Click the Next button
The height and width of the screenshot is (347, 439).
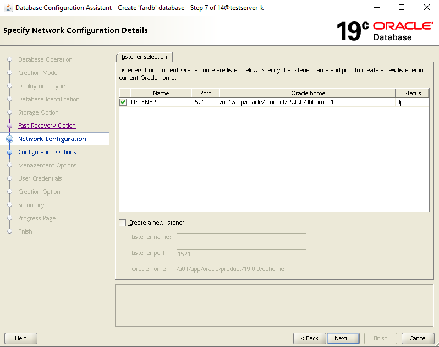click(343, 338)
